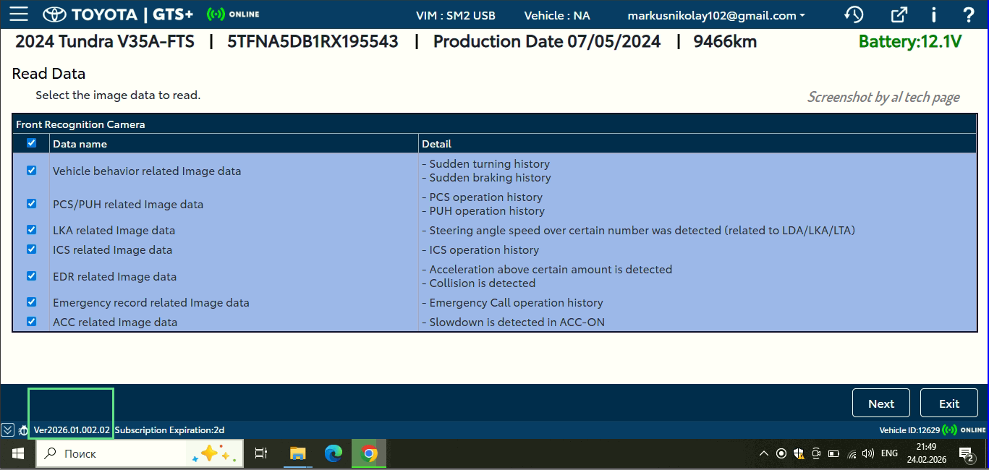Uncheck PCS/PUH related Image data
989x470 pixels.
point(31,204)
